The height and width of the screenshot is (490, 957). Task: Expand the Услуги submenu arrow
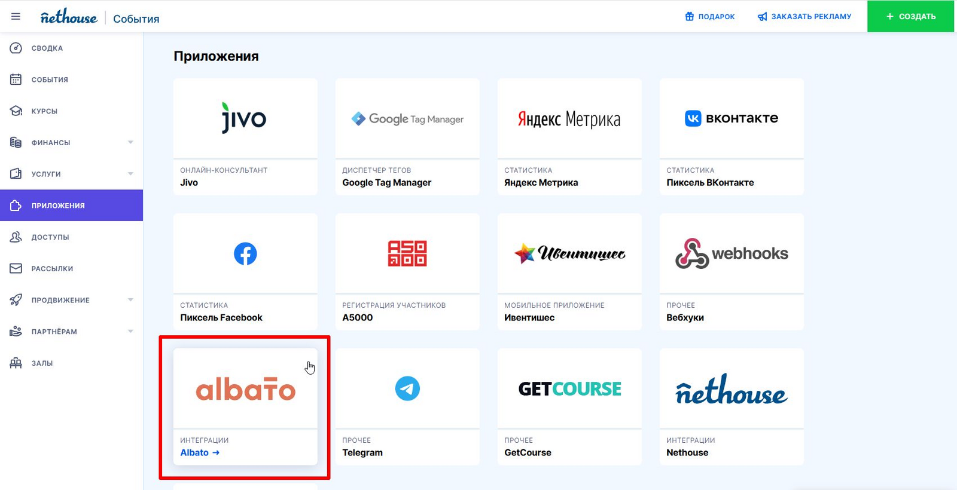[x=130, y=174]
